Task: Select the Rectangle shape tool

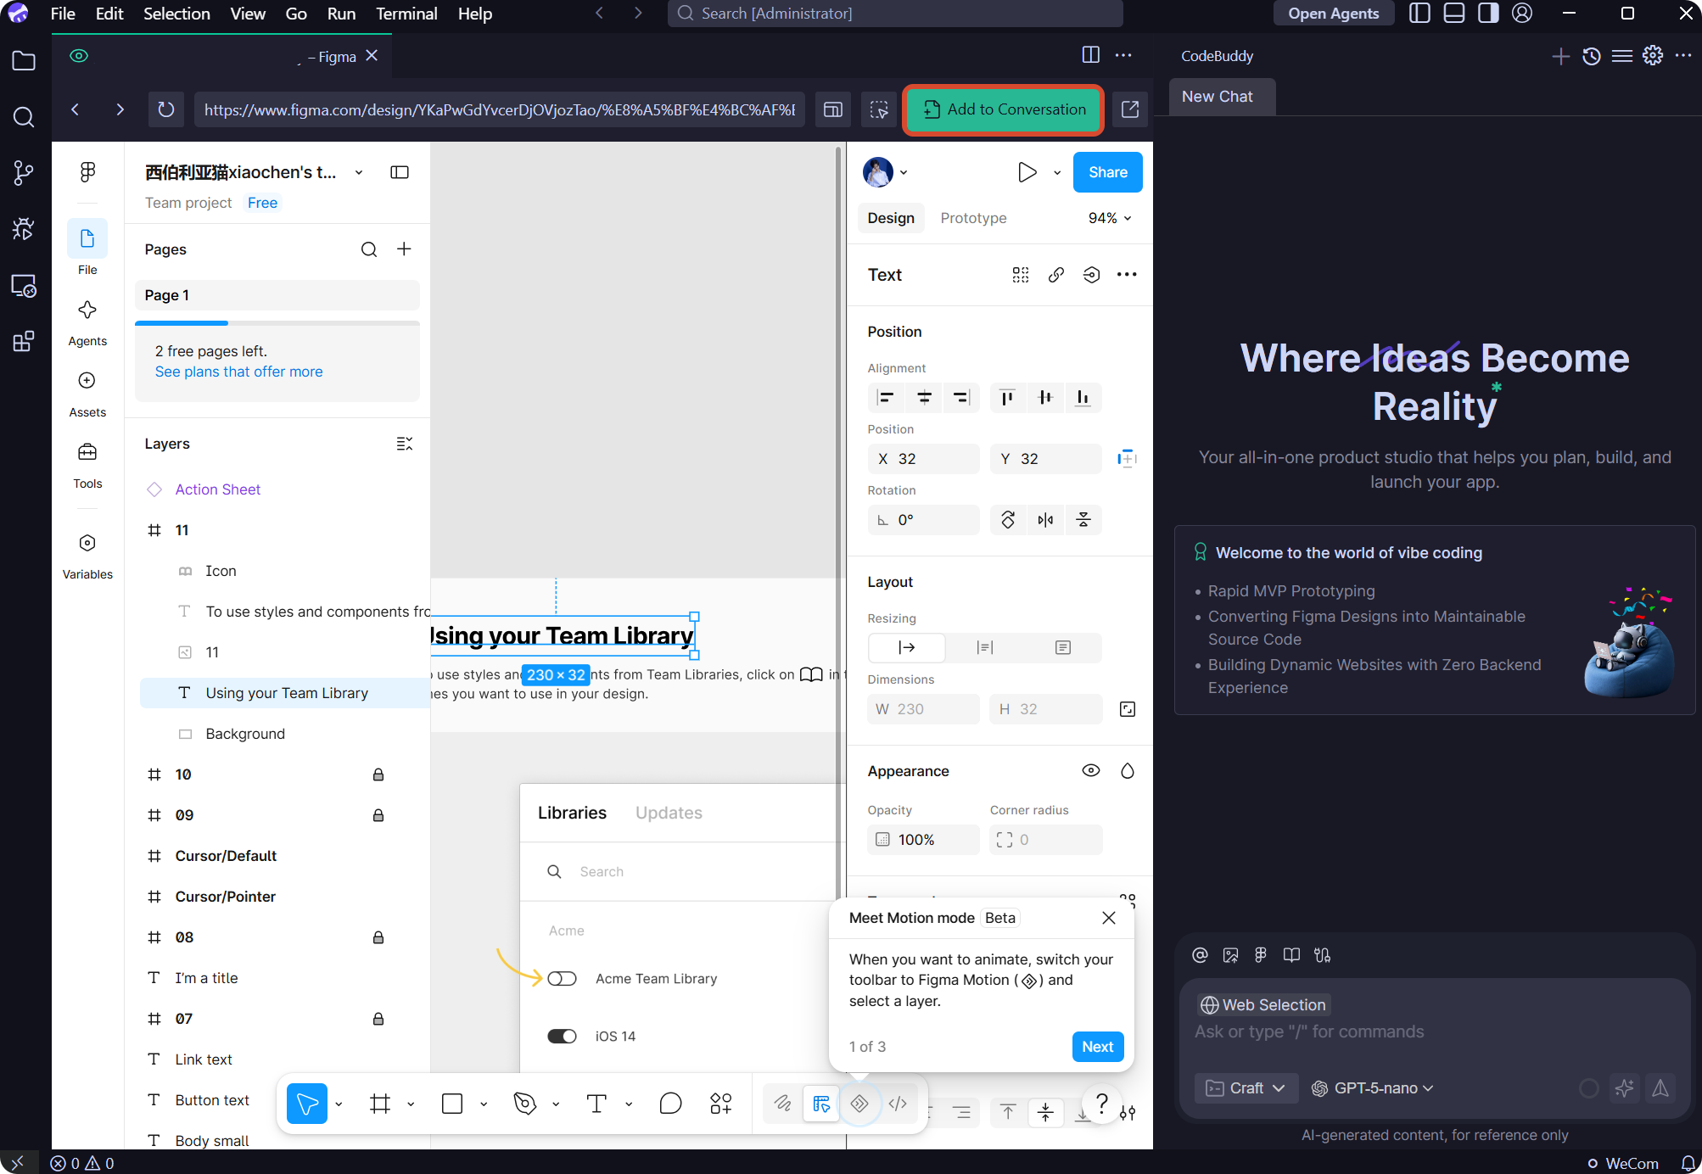Action: click(452, 1104)
